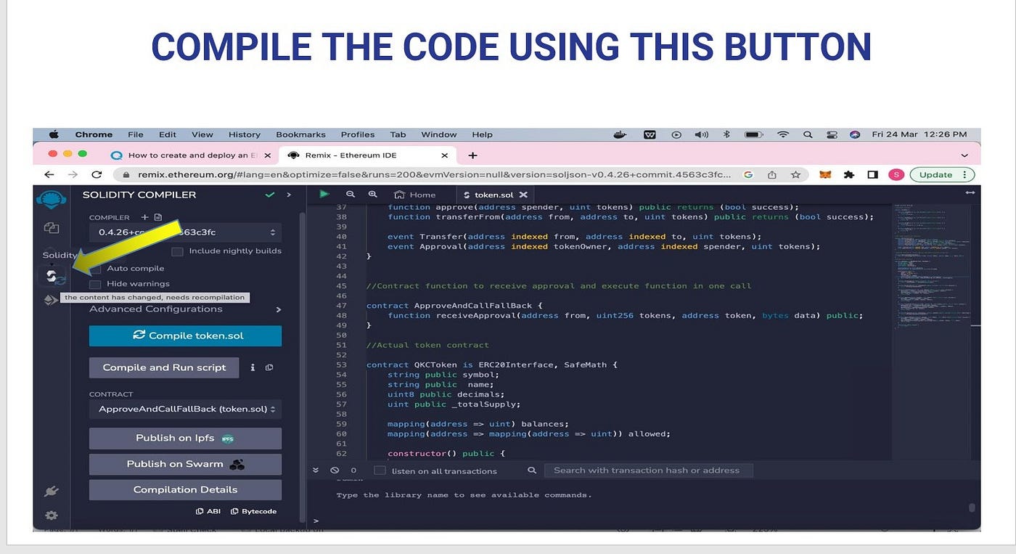Switch to the Home editor tab
The image size is (1016, 554).
(x=414, y=195)
